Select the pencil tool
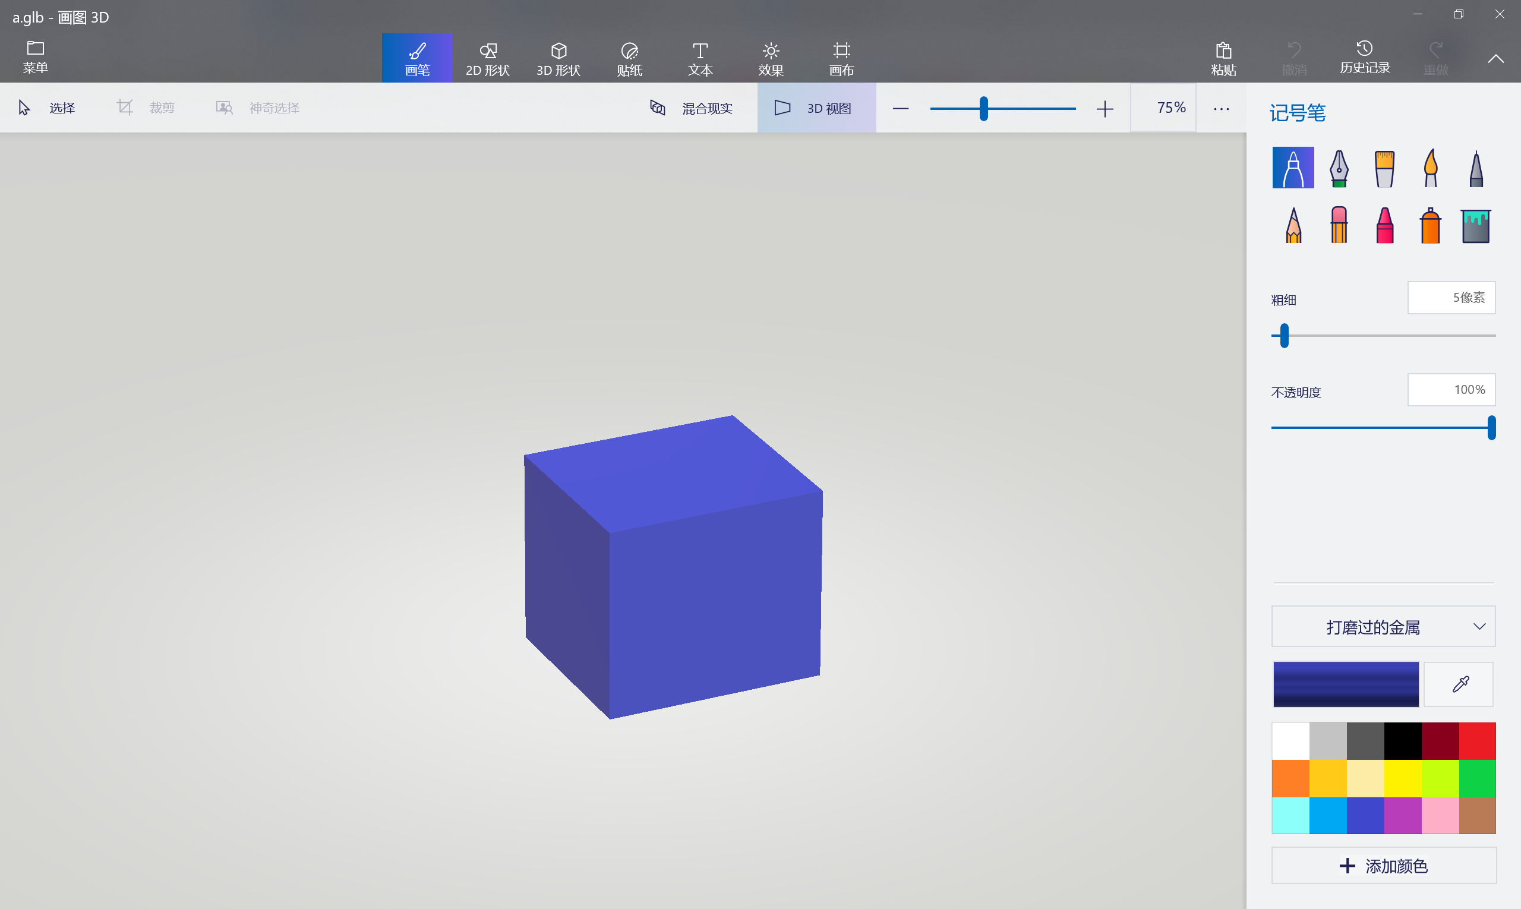The height and width of the screenshot is (909, 1521). [x=1293, y=225]
